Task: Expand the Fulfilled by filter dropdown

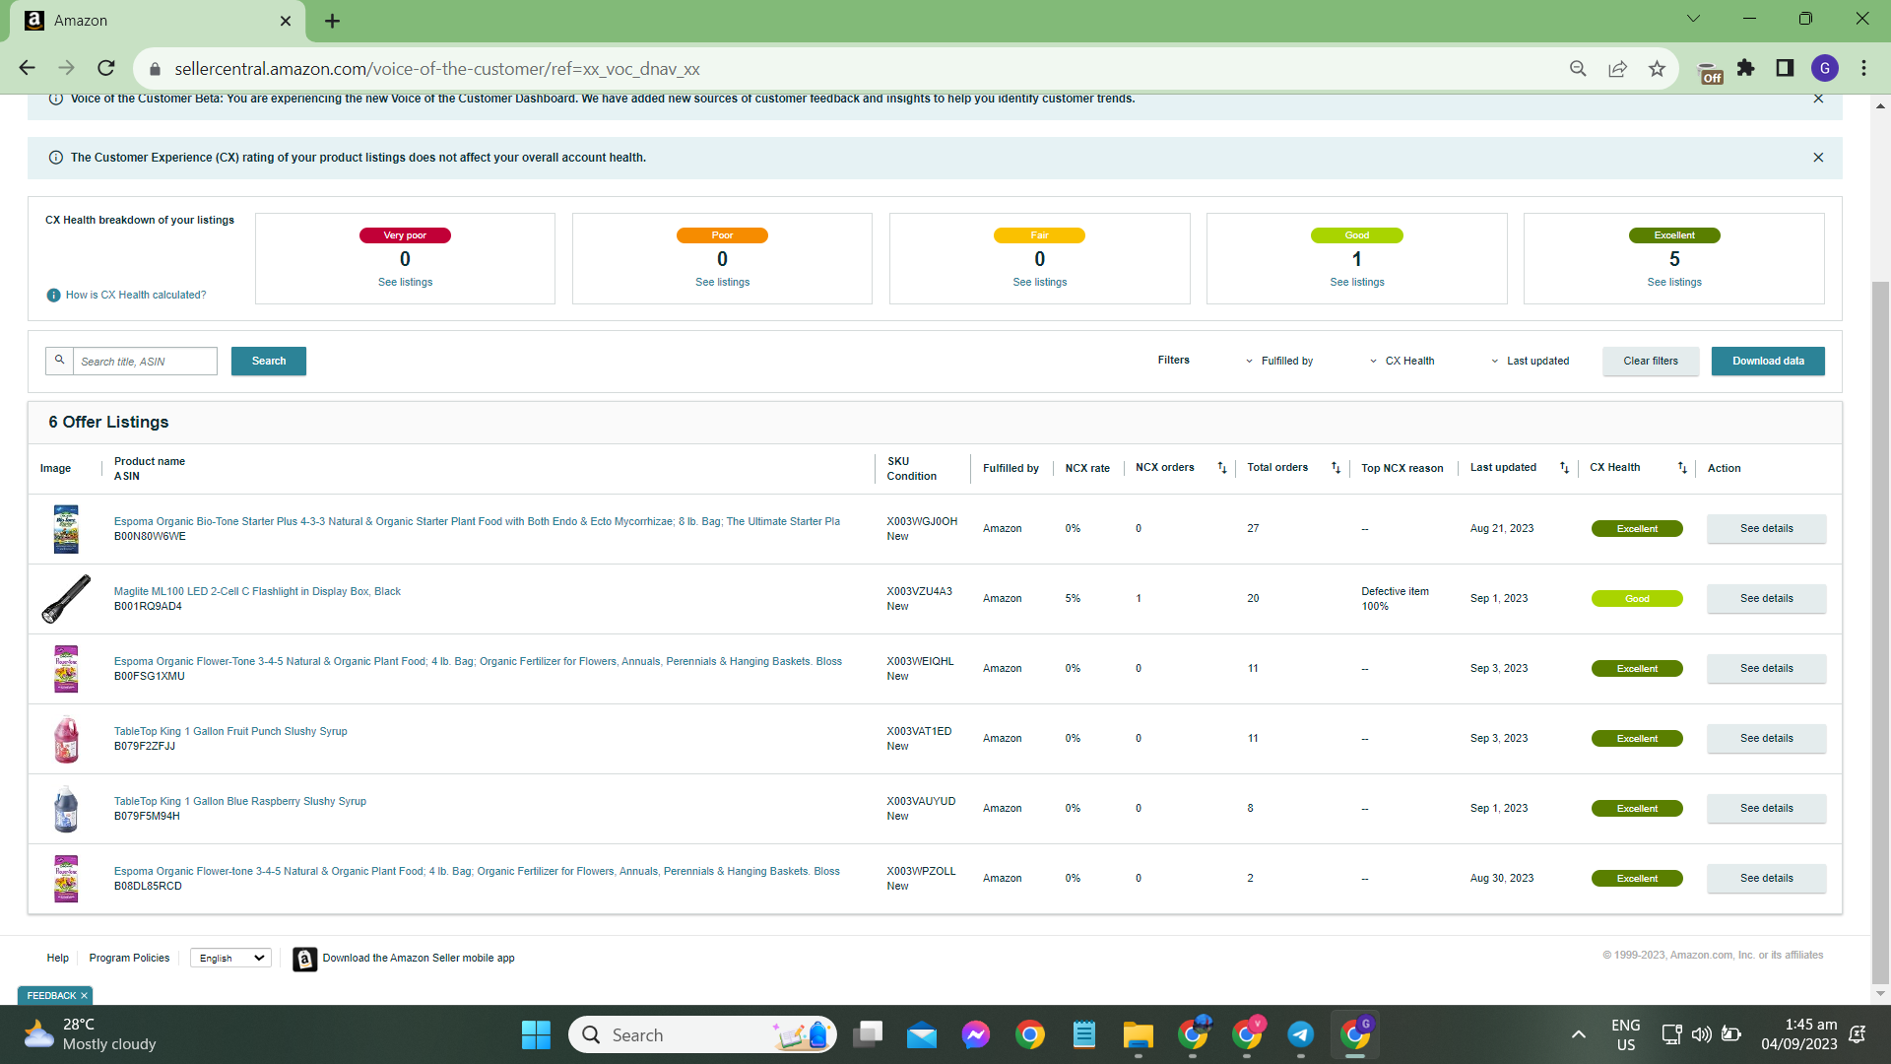Action: pos(1279,362)
